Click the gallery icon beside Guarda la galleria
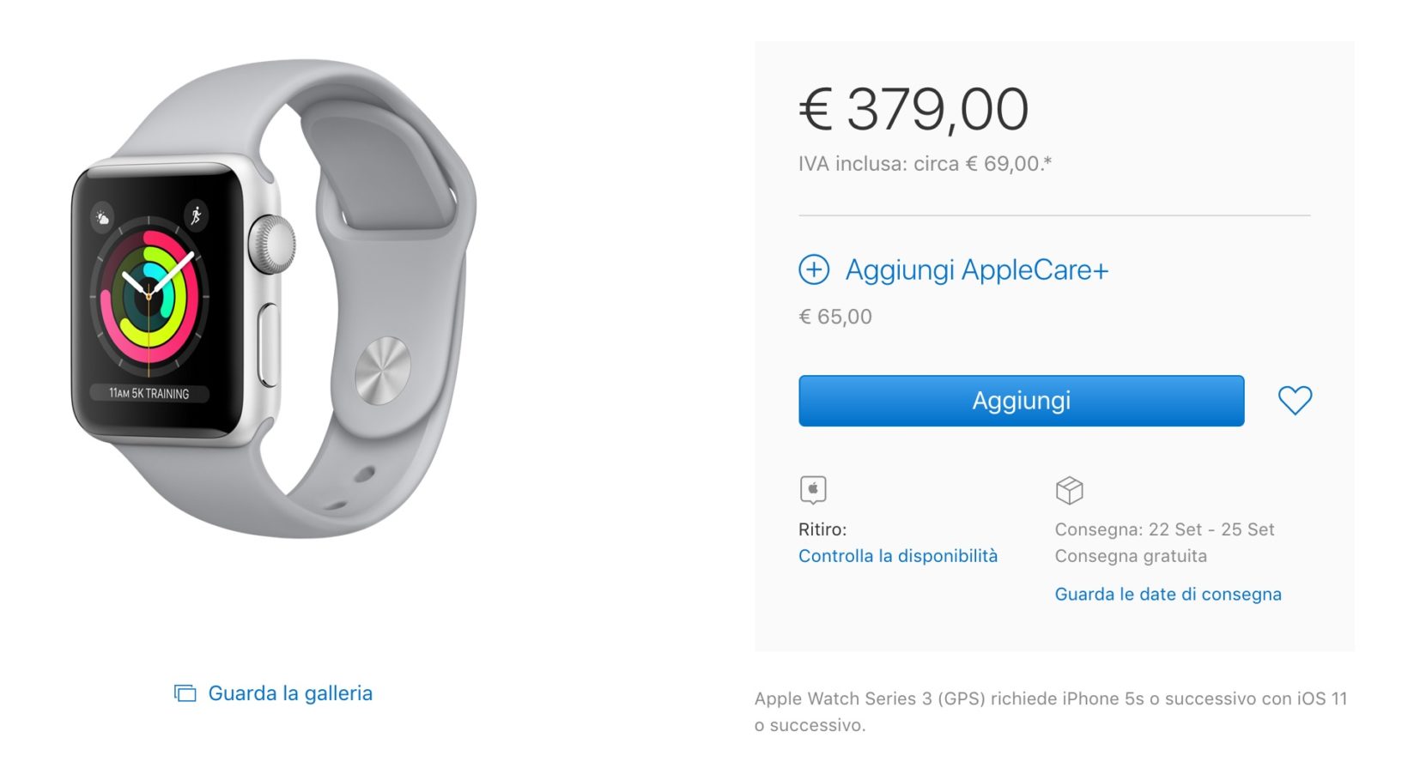 185,693
